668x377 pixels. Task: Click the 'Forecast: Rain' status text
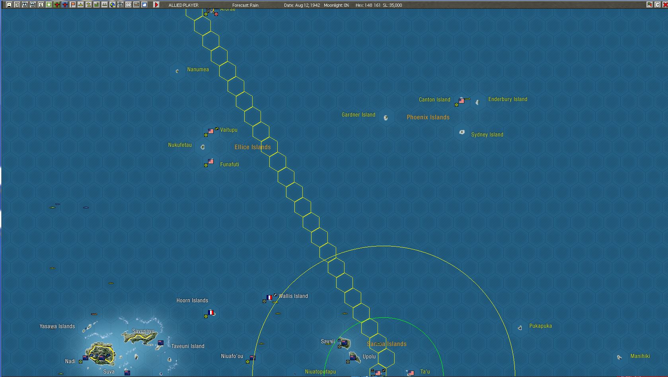pyautogui.click(x=245, y=5)
